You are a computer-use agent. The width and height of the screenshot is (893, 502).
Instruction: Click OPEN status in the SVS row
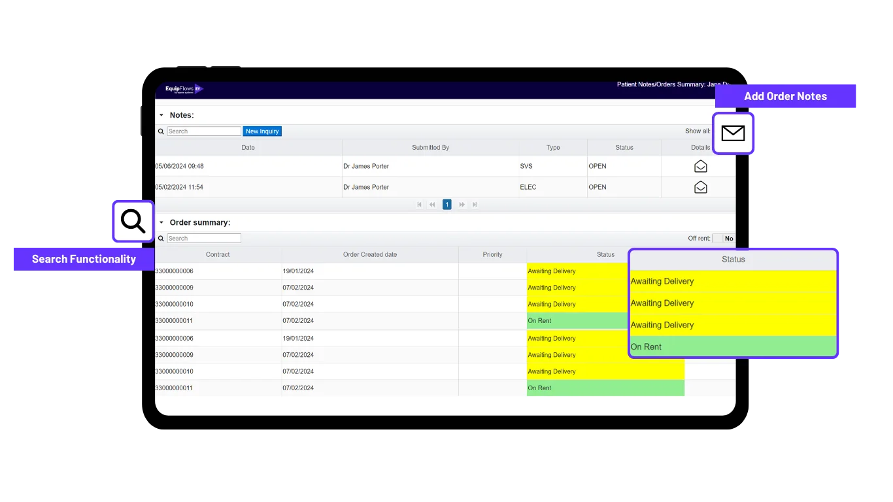click(x=598, y=166)
